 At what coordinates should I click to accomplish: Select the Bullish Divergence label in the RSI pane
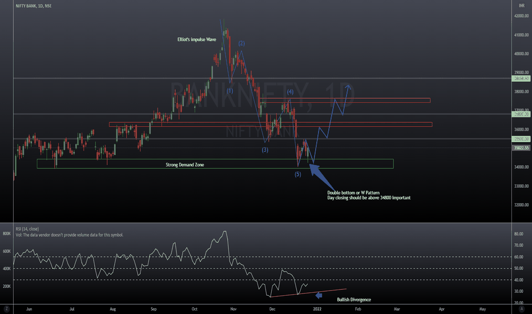pyautogui.click(x=354, y=299)
